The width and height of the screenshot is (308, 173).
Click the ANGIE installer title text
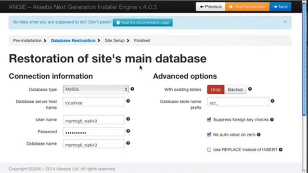tap(83, 7)
